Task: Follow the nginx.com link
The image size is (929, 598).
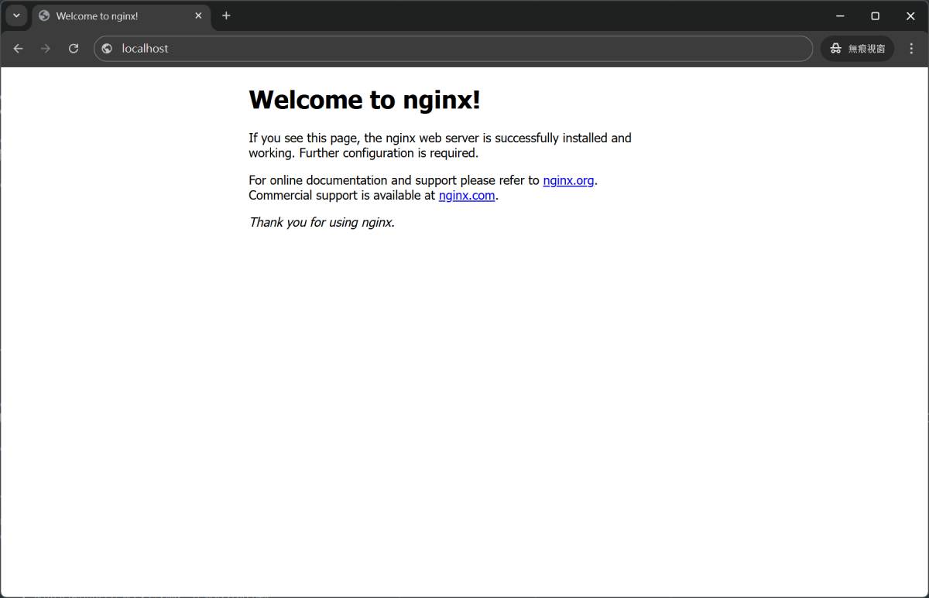Action: click(x=467, y=196)
